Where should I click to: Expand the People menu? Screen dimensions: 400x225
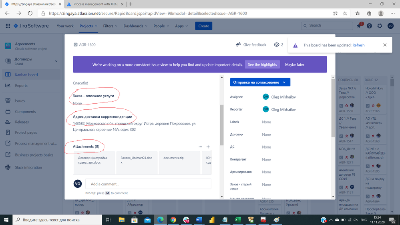(161, 26)
